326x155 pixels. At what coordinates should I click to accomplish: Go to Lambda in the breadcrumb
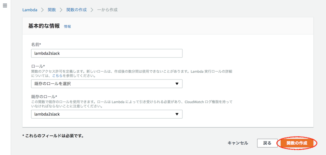(30, 10)
